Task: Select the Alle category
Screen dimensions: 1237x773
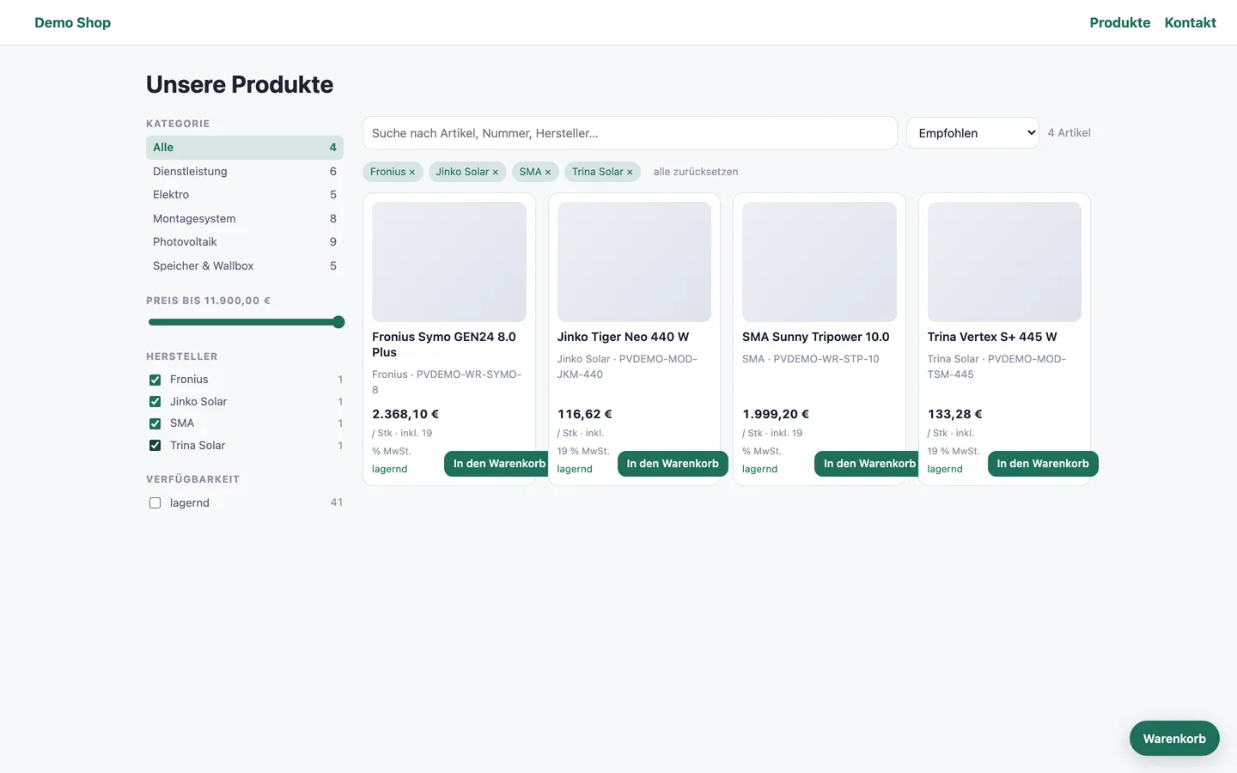Action: 245,148
